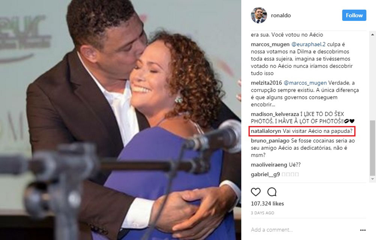
Task: Click the @euraphael.2 mention
Action: pos(308,44)
